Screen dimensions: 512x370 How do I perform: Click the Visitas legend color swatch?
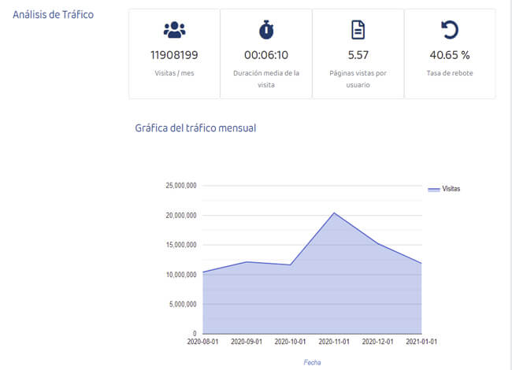pyautogui.click(x=434, y=189)
